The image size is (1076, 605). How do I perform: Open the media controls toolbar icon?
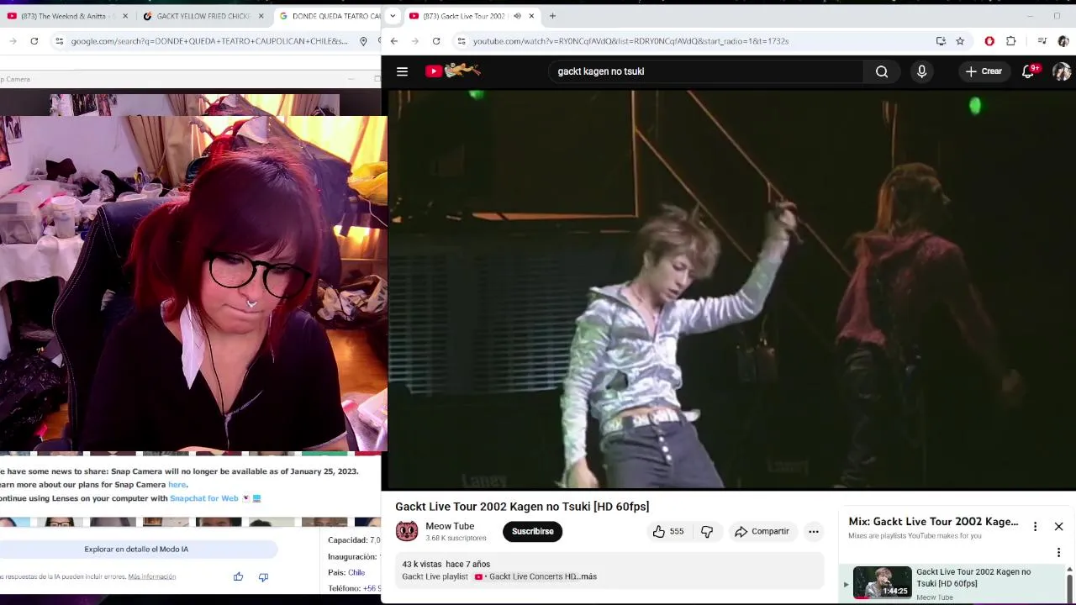pos(1042,41)
